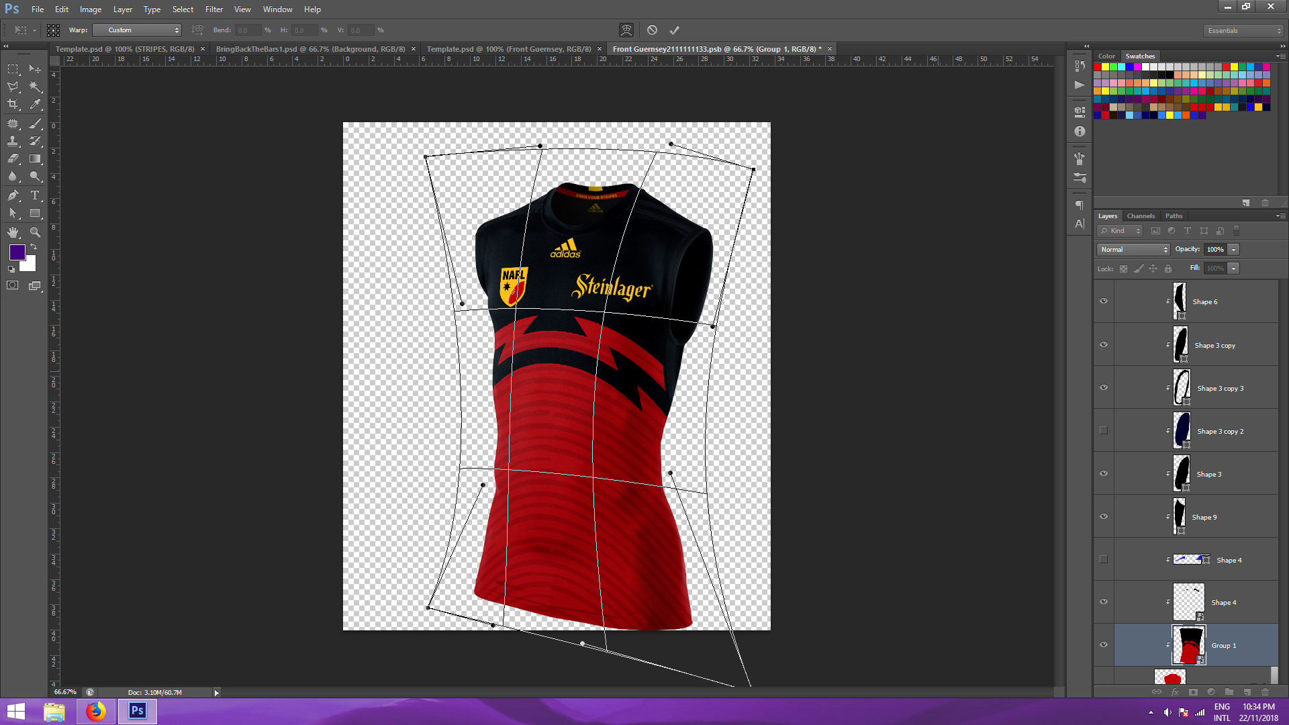Open the Info panel icon
This screenshot has width=1289, height=725.
click(x=1080, y=132)
